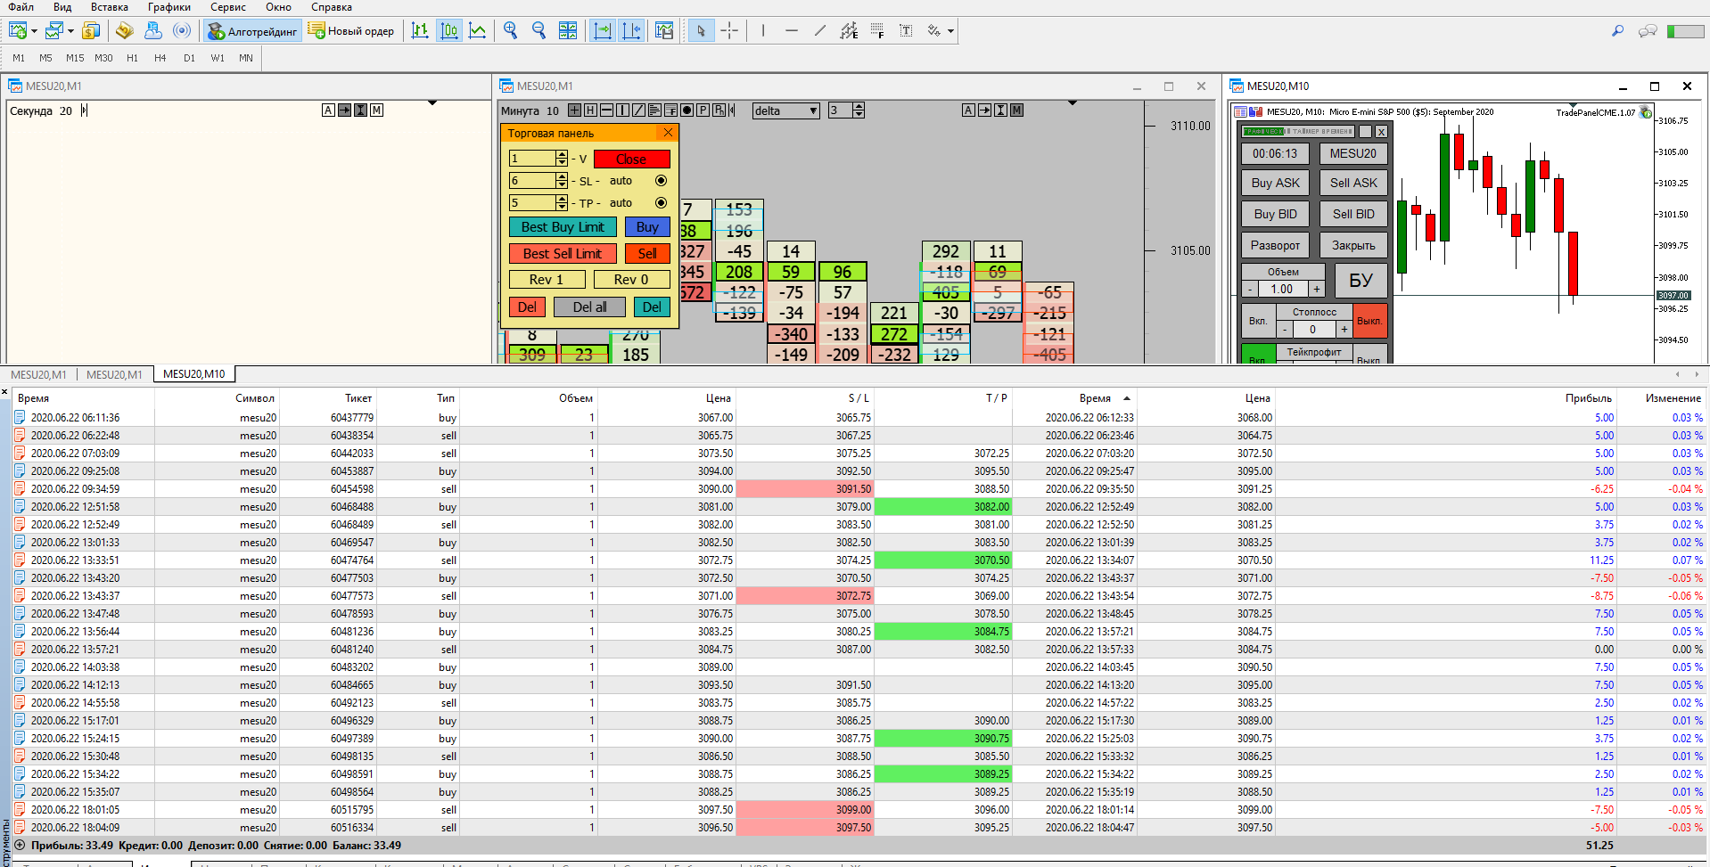1710x867 pixels.
Task: Select the crosshair cursor tool
Action: [x=729, y=31]
